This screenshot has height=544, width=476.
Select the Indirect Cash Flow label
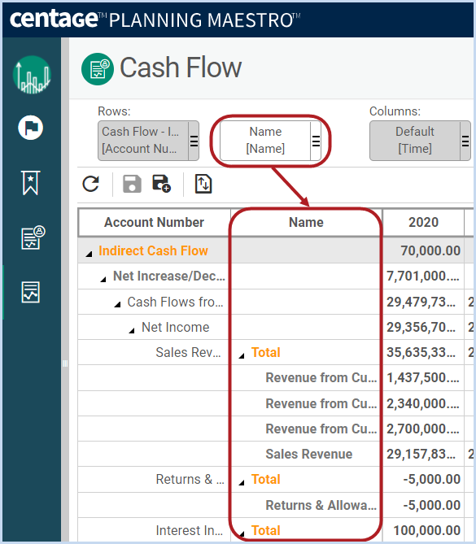click(x=153, y=250)
